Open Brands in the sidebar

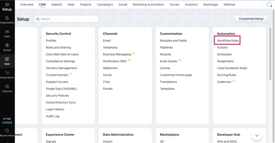tap(7, 47)
